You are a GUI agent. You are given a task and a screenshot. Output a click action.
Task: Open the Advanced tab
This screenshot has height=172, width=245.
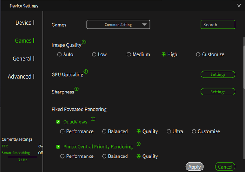(21, 77)
